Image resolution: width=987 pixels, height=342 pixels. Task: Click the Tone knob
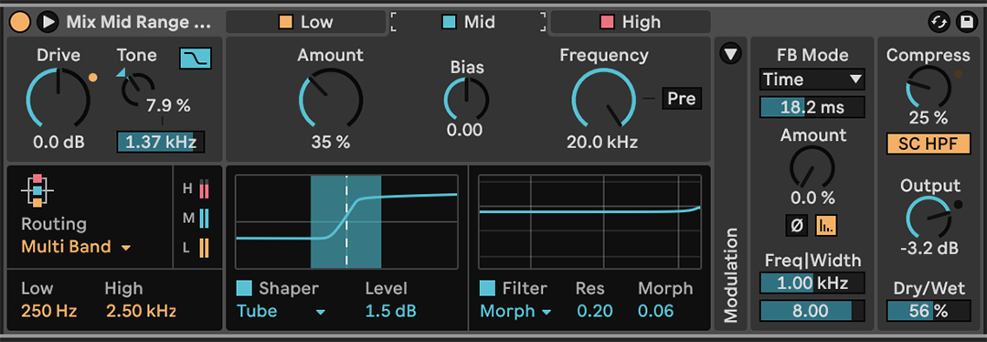(138, 90)
